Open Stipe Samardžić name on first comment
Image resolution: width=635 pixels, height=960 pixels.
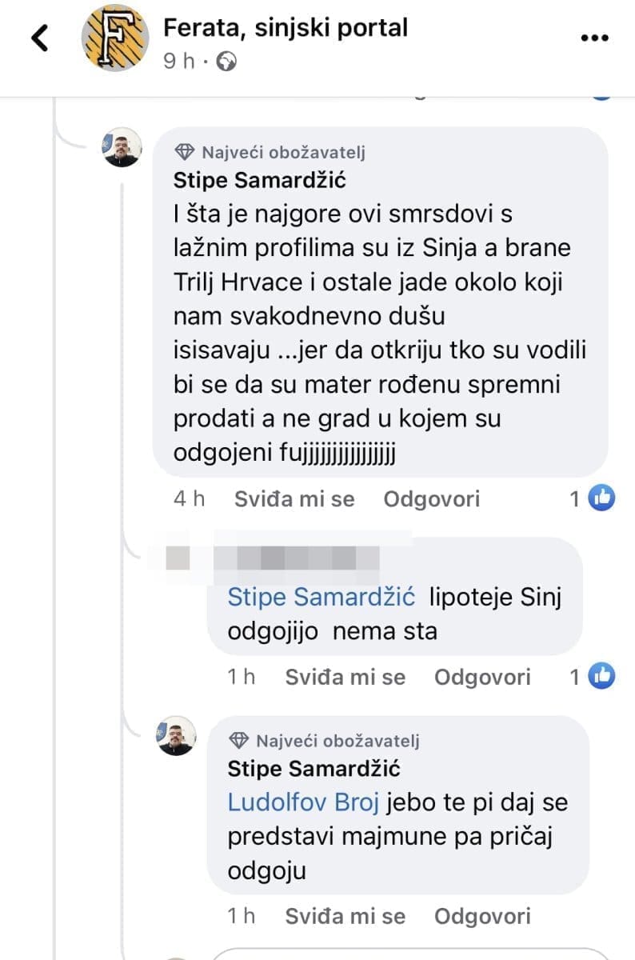259,181
